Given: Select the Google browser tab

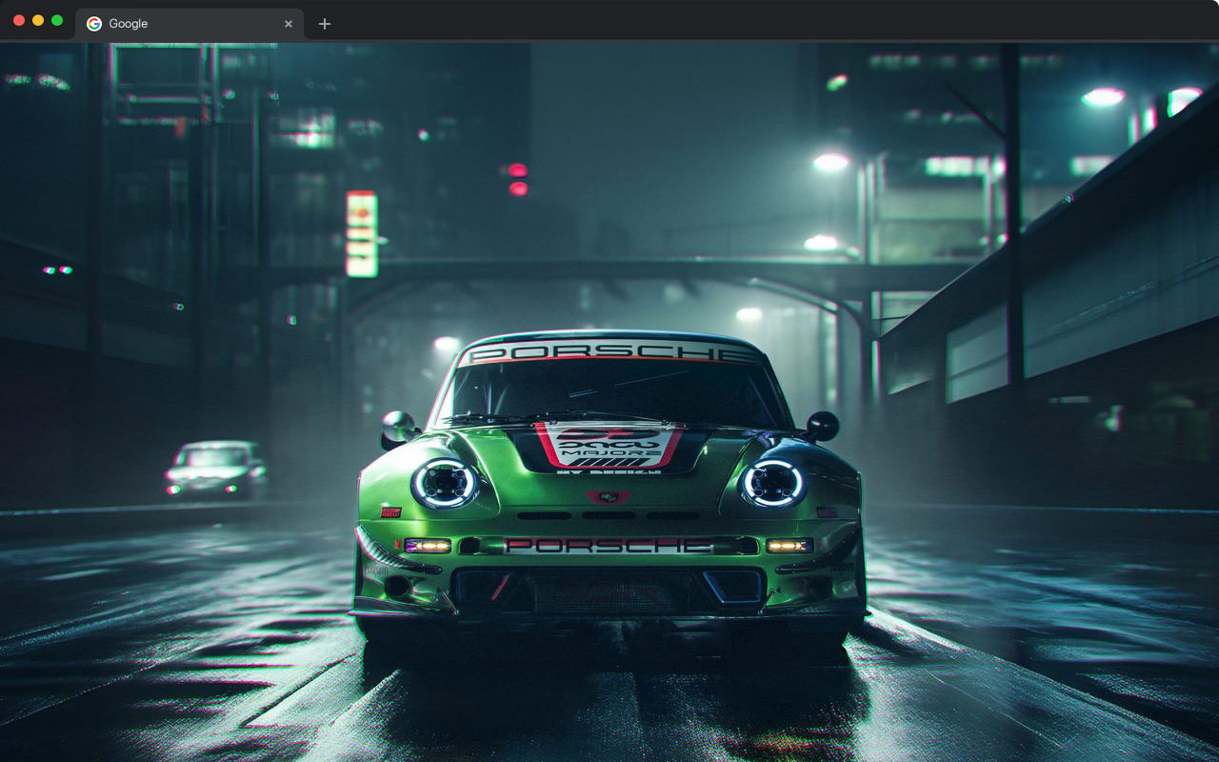Looking at the screenshot, I should click(x=190, y=24).
